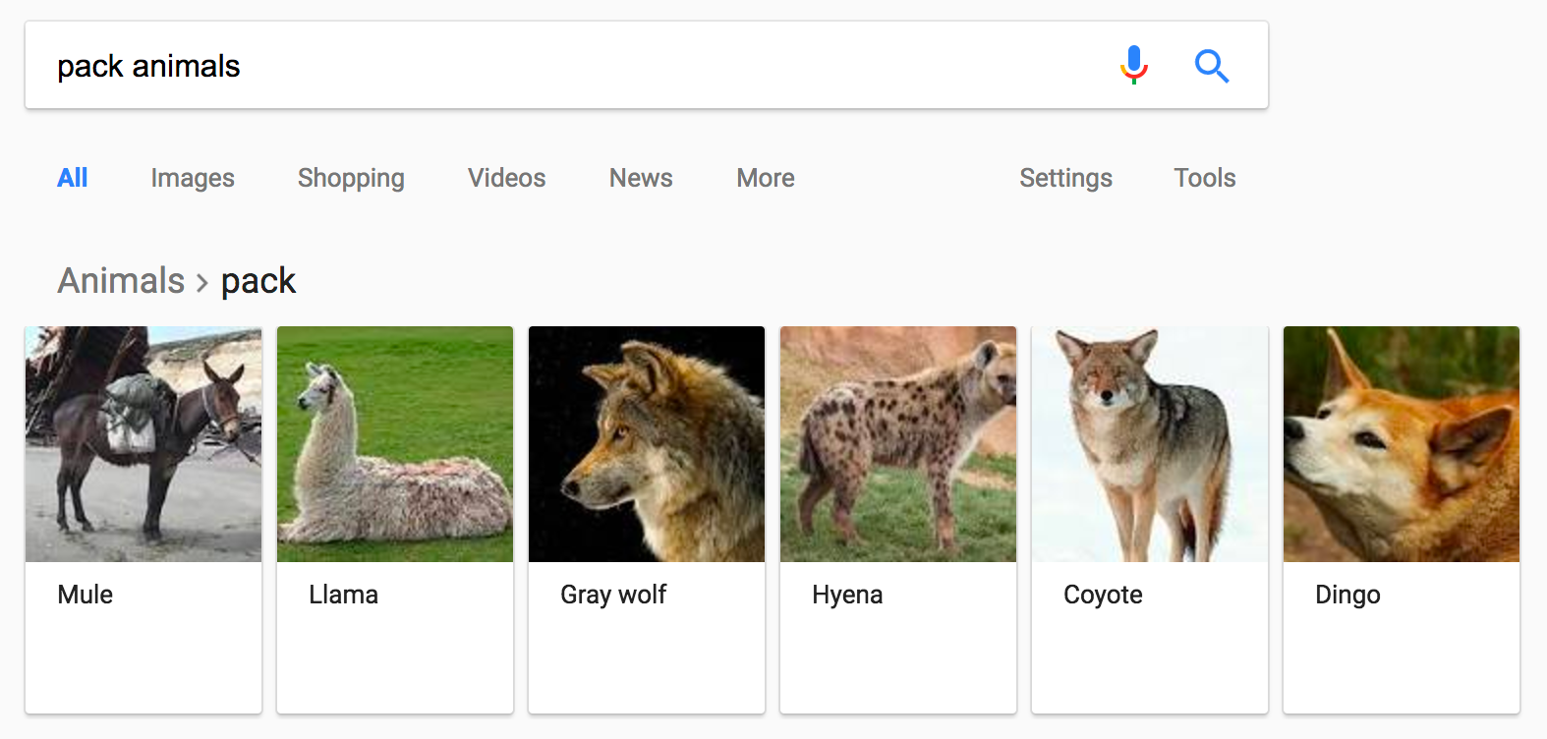The image size is (1547, 739).
Task: Click the Coyote name label
Action: click(1103, 595)
